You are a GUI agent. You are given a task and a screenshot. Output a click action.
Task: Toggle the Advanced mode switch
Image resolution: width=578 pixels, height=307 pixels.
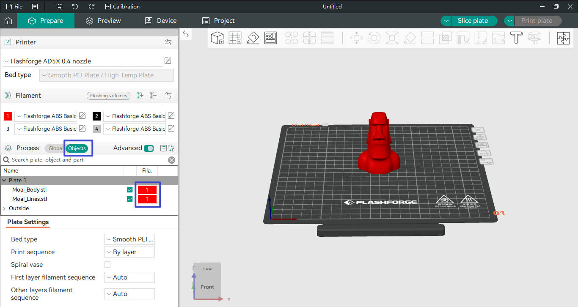click(x=149, y=148)
